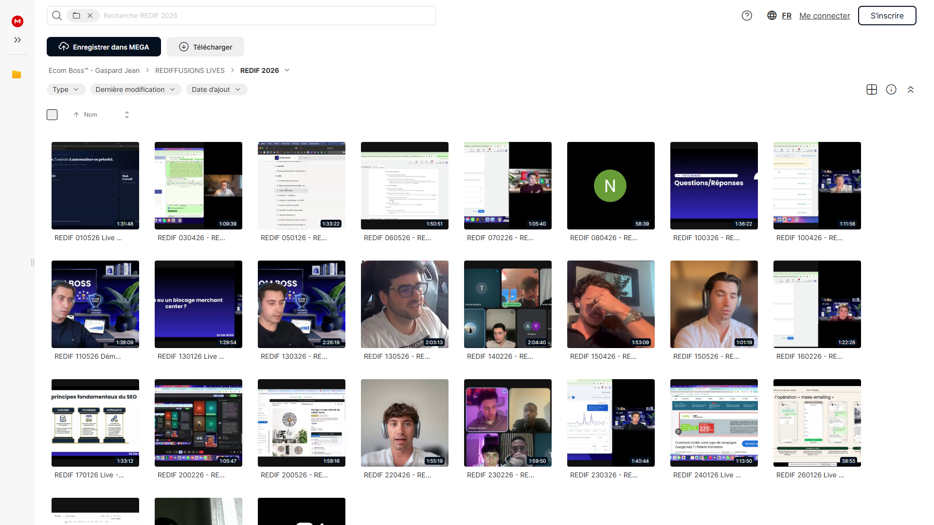The image size is (934, 525).
Task: Open the Me connecter link
Action: (x=825, y=16)
